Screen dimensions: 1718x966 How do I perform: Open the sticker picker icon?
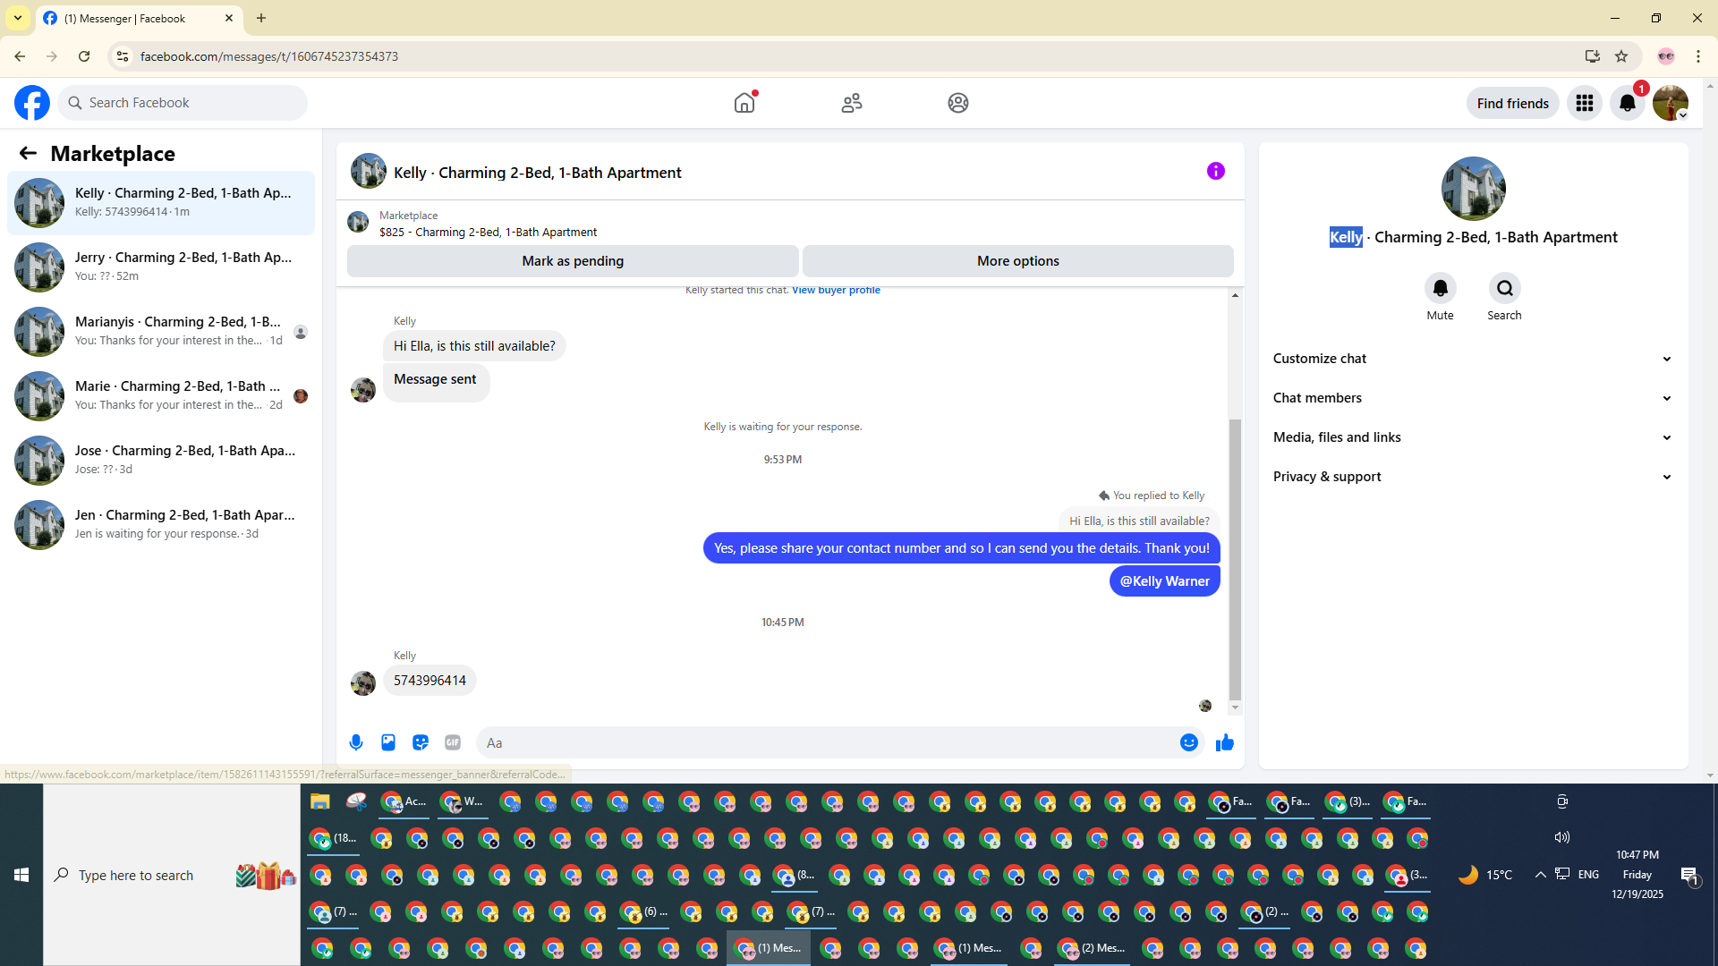coord(421,742)
